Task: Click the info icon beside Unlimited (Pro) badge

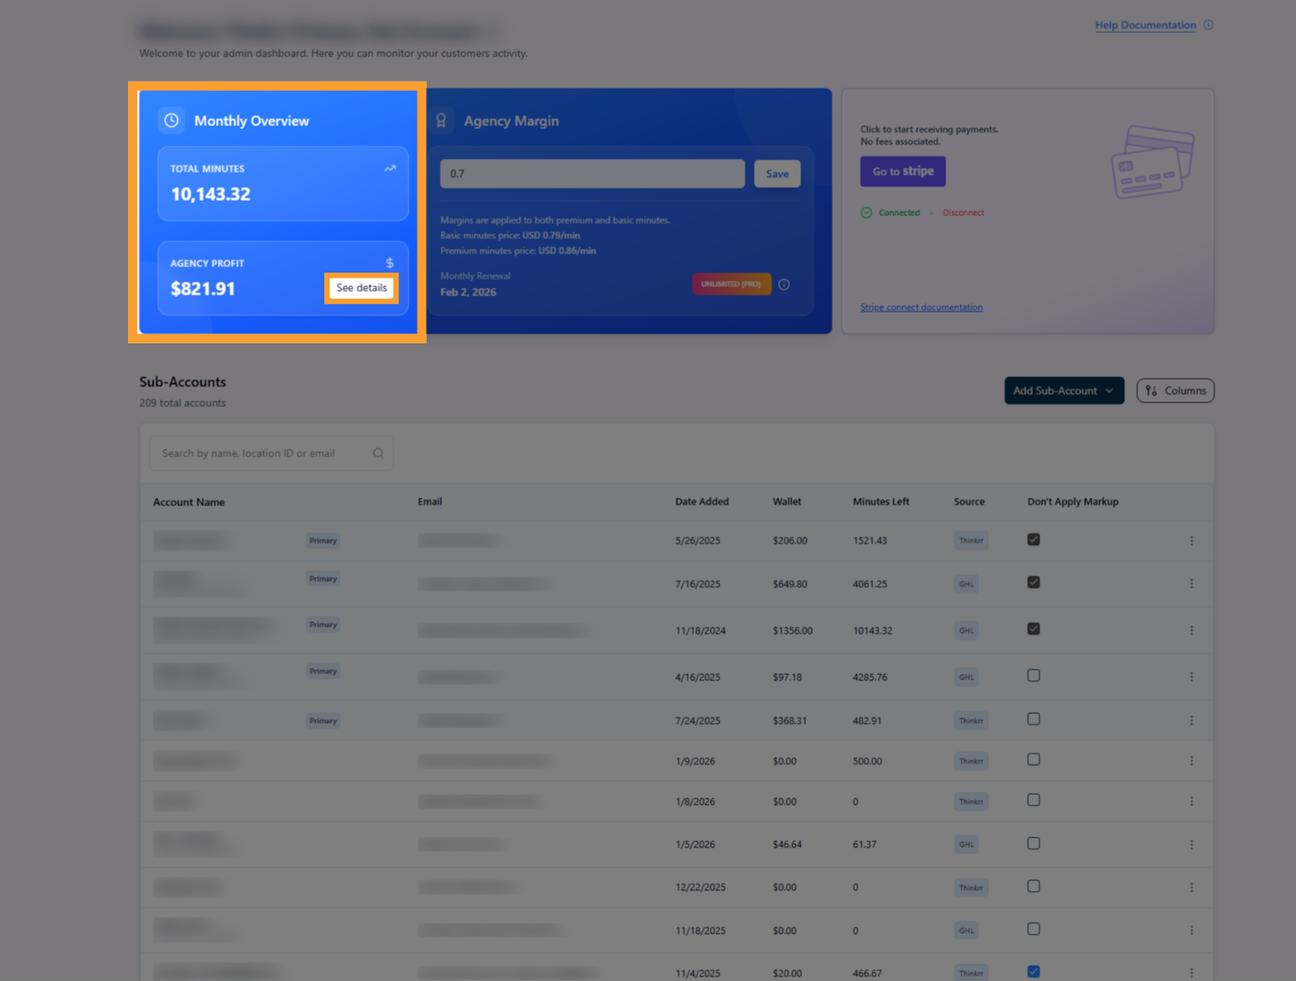Action: coord(784,284)
